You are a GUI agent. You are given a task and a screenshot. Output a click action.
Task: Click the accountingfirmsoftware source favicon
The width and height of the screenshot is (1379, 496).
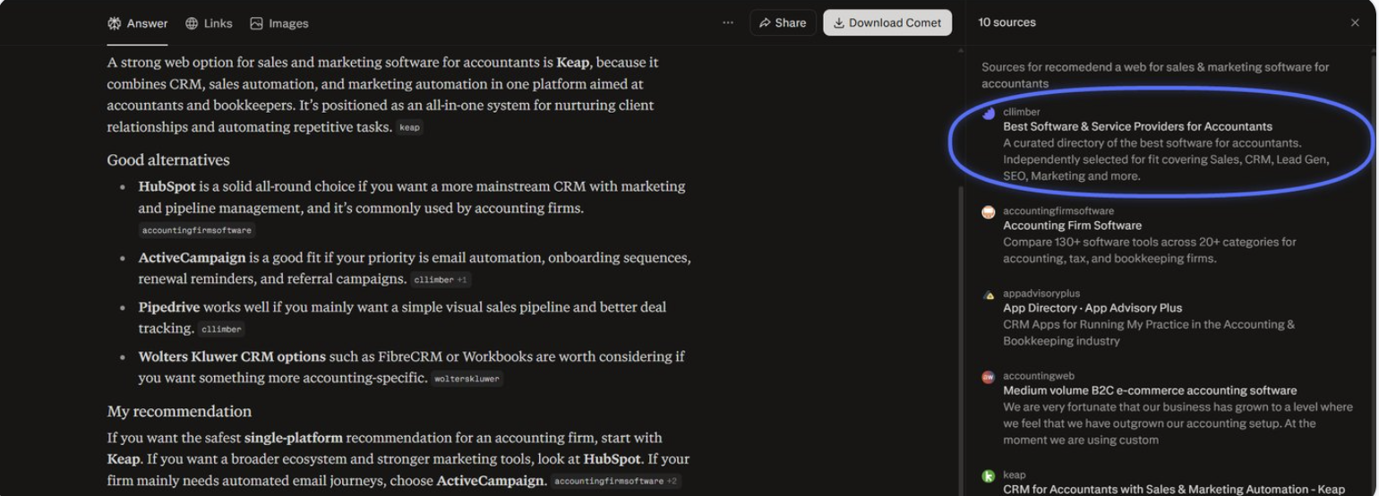tap(989, 212)
